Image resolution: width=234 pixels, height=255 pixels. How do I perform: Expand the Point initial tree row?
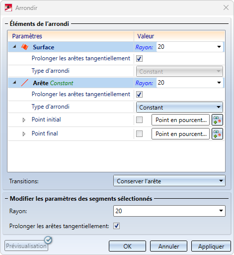point(24,120)
